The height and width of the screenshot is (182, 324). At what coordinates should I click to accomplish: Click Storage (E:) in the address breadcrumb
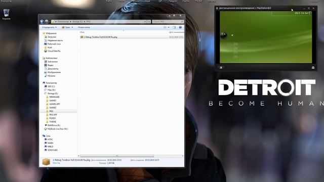coord(77,21)
